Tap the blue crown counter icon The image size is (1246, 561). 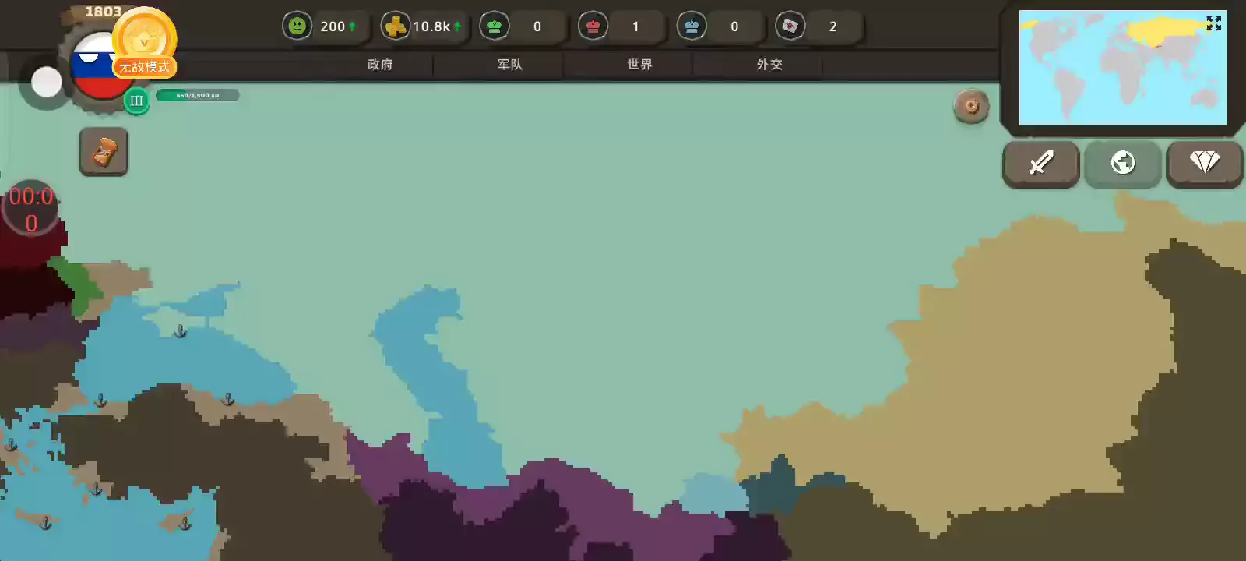tap(692, 26)
